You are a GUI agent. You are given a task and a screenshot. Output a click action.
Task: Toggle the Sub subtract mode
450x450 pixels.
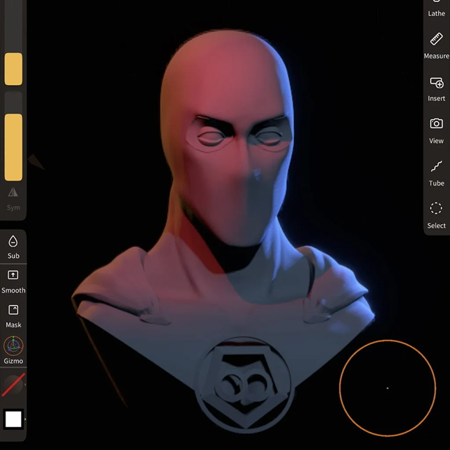[x=13, y=246]
